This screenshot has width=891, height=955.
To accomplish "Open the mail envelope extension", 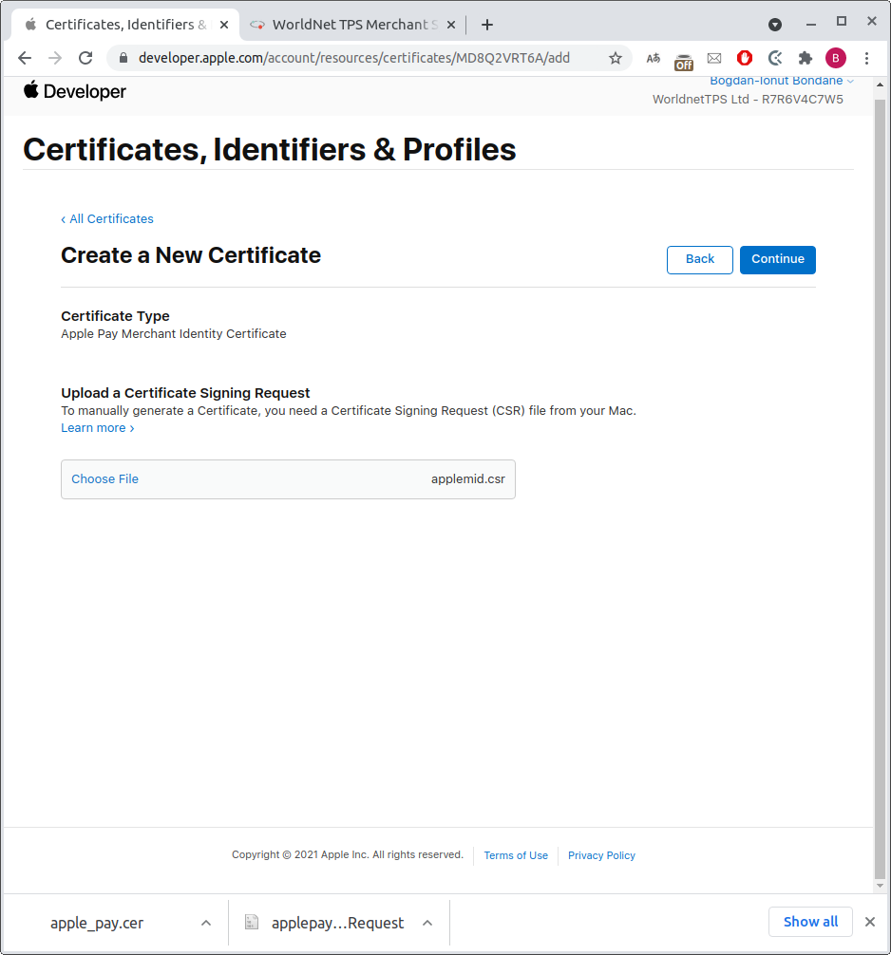I will 714,58.
